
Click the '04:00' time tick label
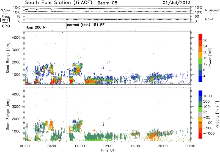tap(52, 146)
